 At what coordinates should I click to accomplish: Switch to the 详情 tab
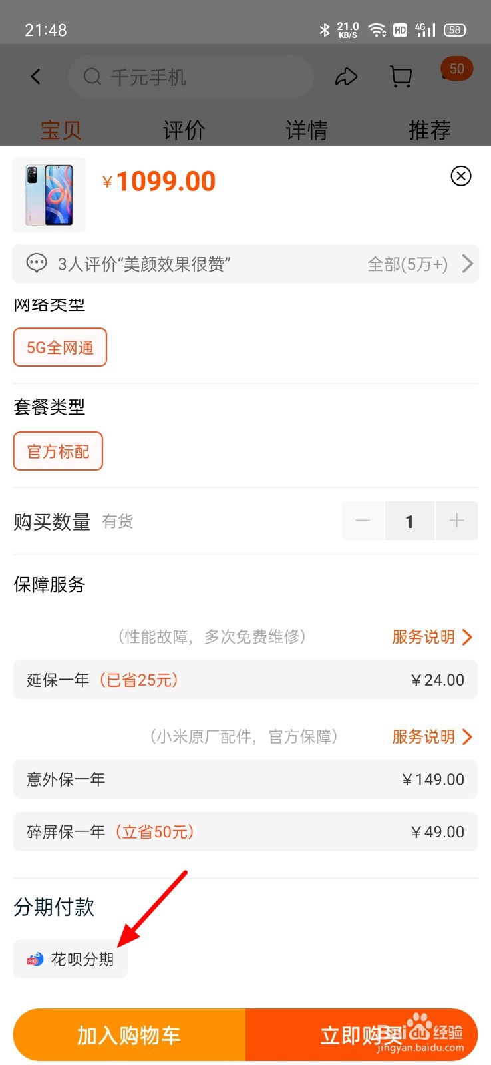(x=307, y=130)
